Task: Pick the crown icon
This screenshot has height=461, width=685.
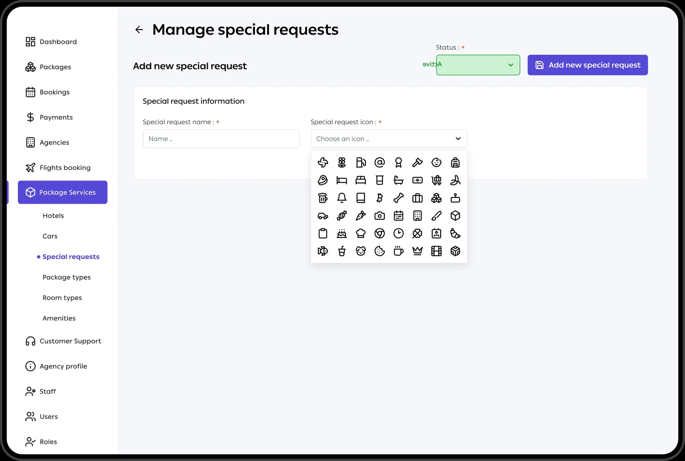Action: point(417,251)
